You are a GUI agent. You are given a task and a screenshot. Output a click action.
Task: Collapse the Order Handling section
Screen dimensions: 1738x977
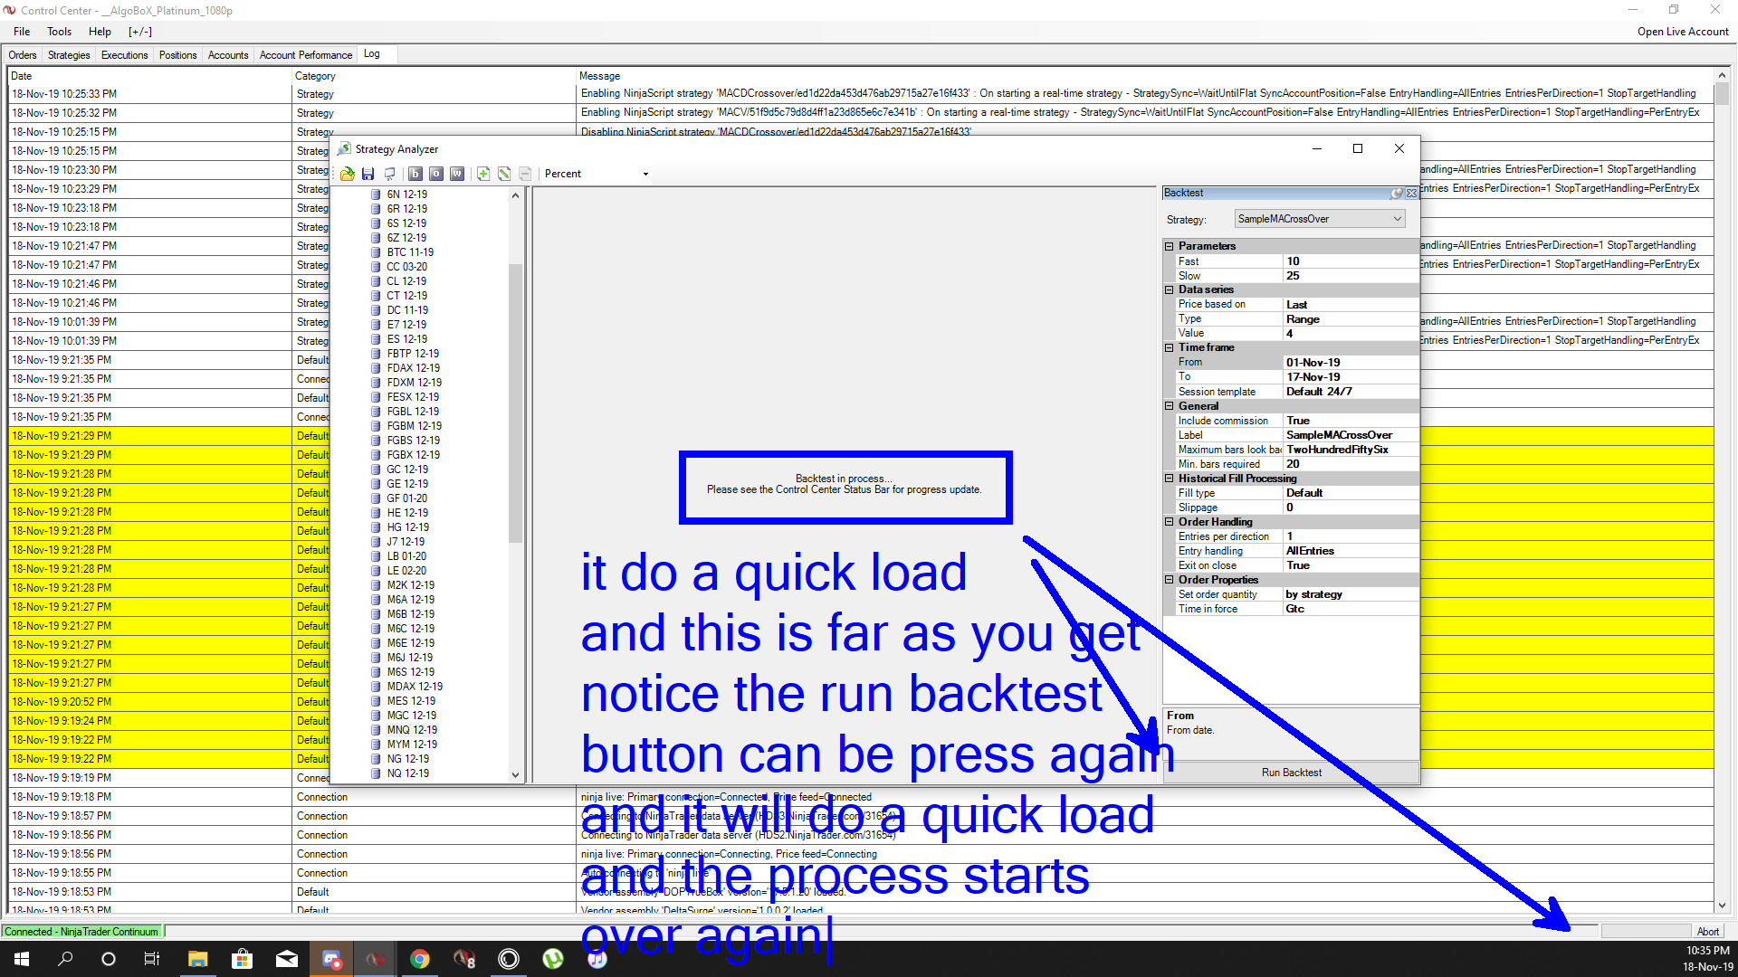click(1169, 522)
